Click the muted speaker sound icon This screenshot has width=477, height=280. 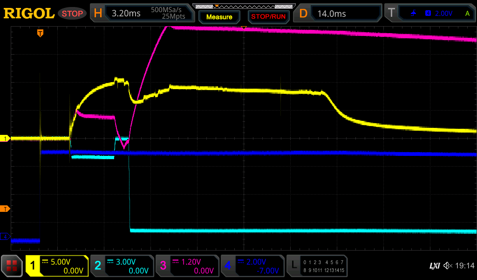click(448, 266)
